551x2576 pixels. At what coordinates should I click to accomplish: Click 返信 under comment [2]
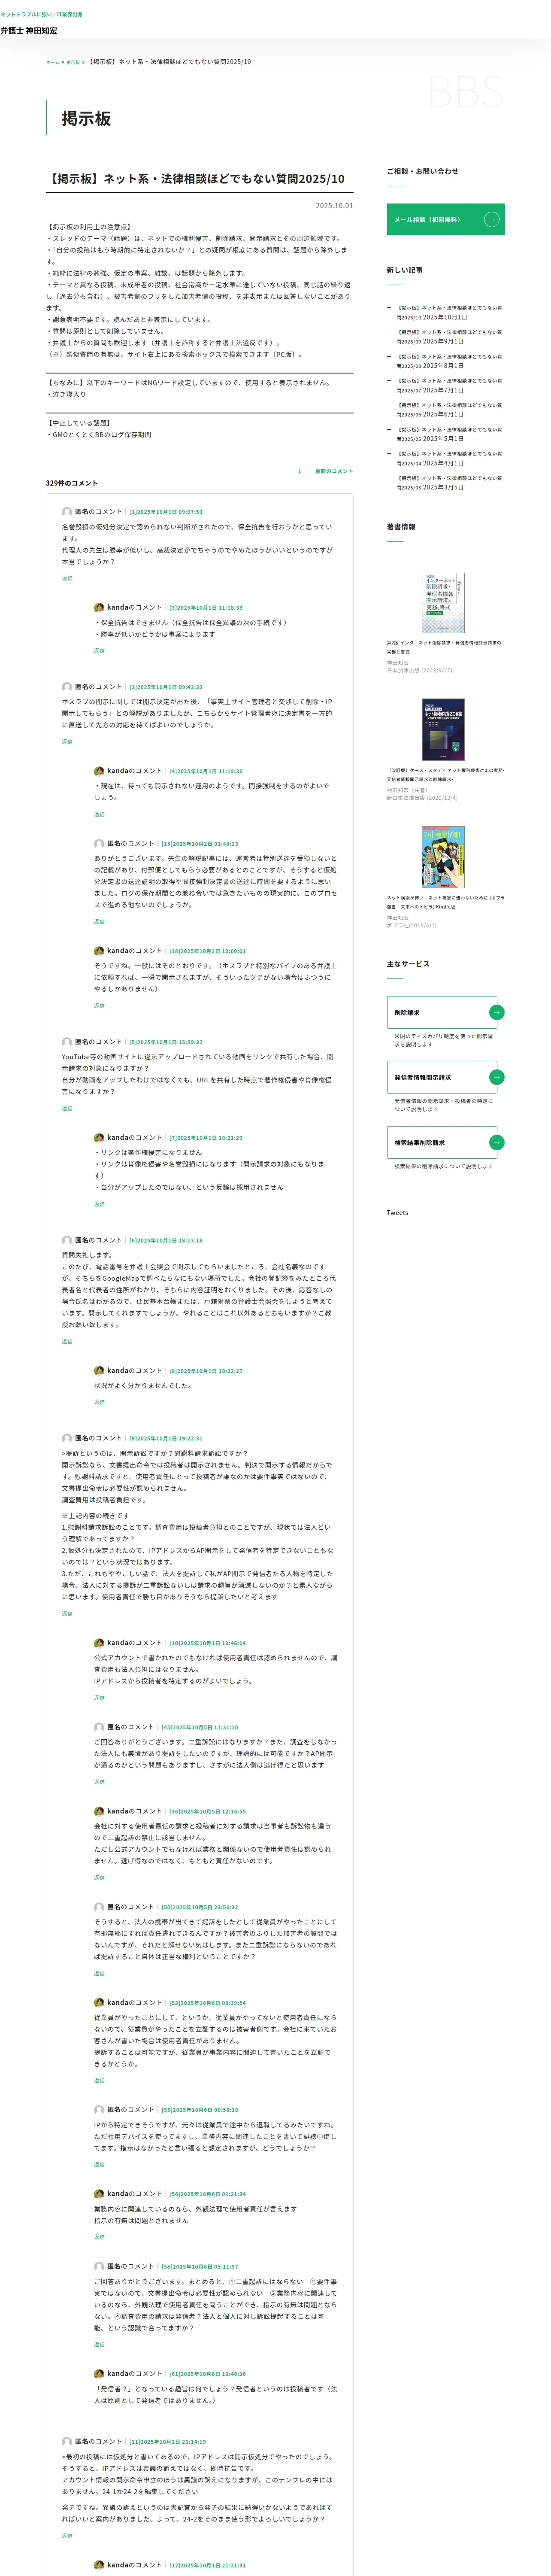click(67, 741)
